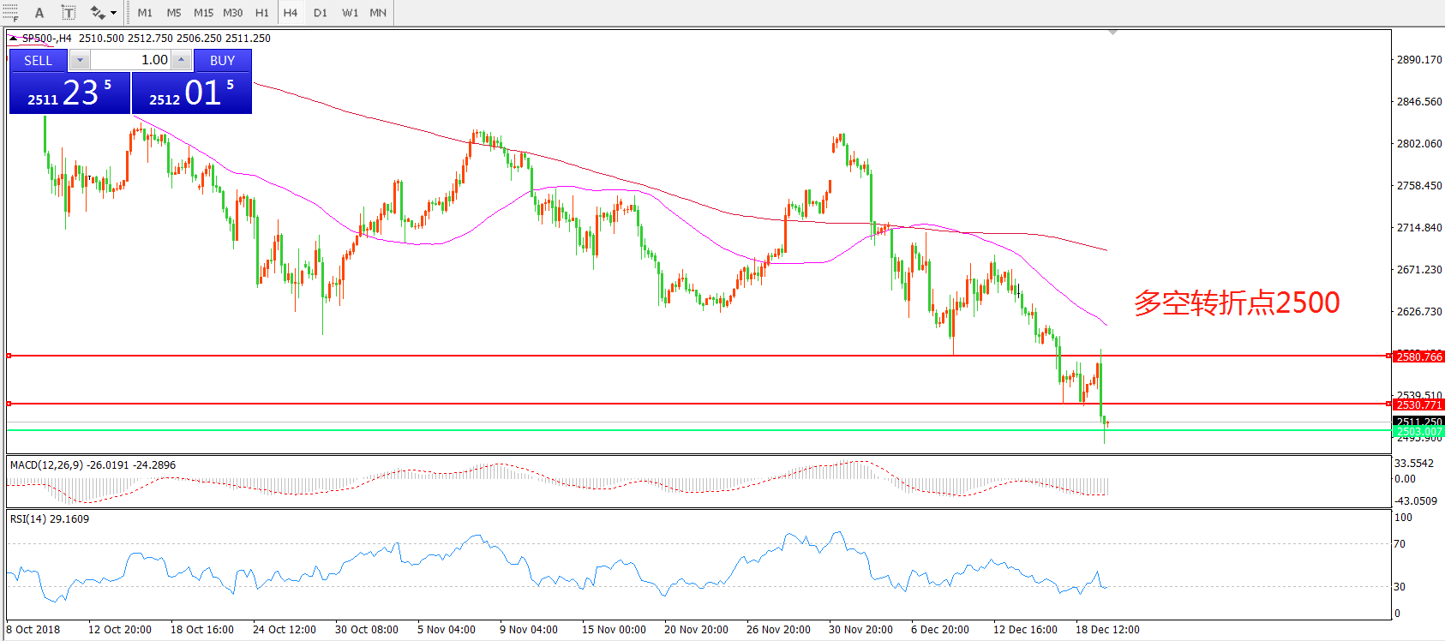Click the Arrows objects icon
This screenshot has height=641, width=1445.
point(98,13)
